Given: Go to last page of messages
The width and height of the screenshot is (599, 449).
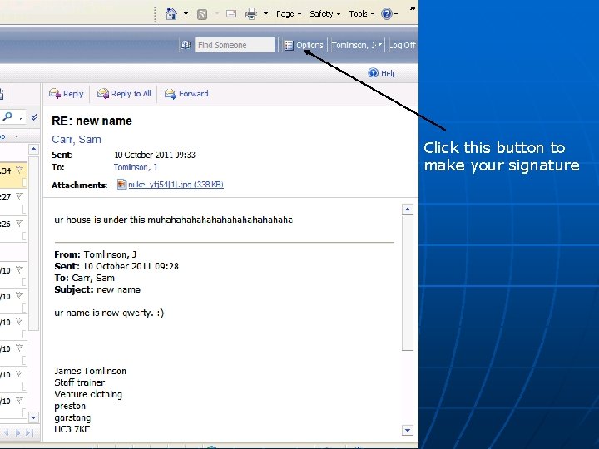Looking at the screenshot, I should tap(30, 432).
